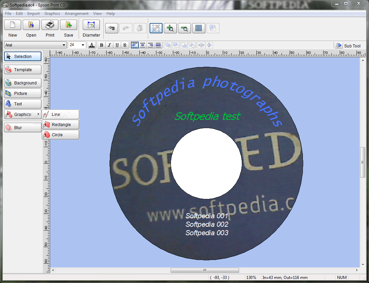Click the center horizontally icon

click(x=201, y=45)
